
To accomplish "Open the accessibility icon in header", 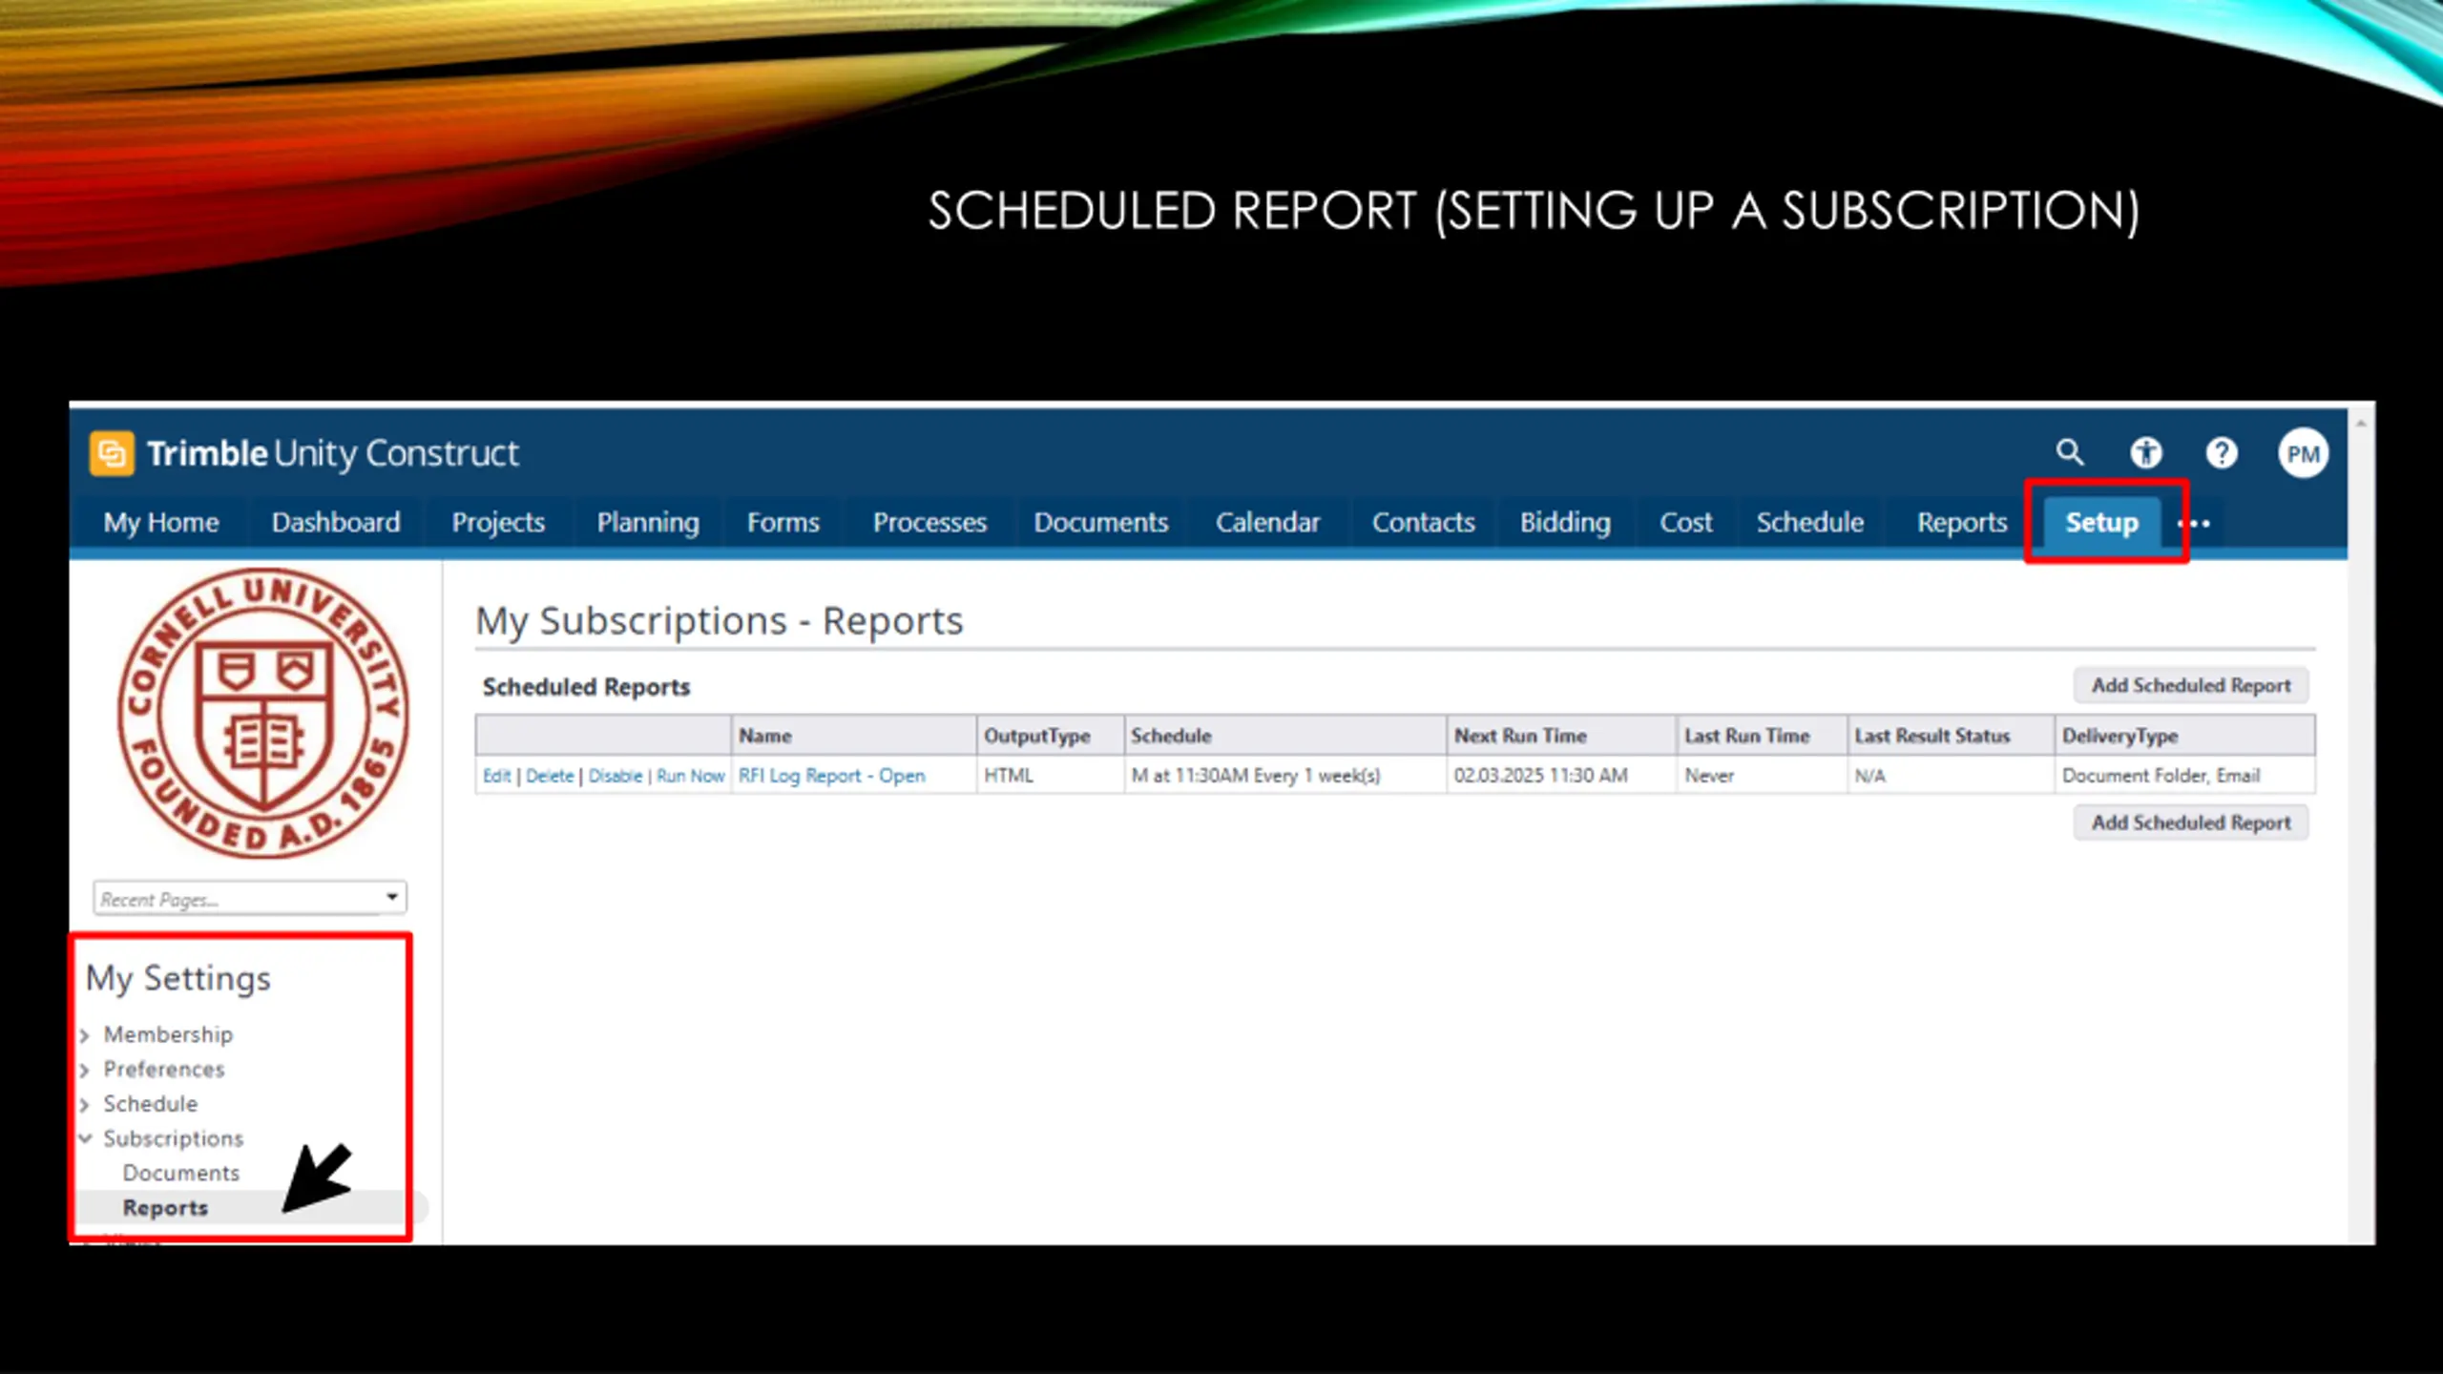I will pyautogui.click(x=2146, y=452).
